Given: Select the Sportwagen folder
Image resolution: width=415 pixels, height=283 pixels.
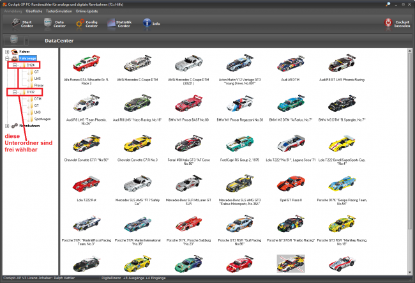Looking at the screenshot, I should tap(42, 119).
